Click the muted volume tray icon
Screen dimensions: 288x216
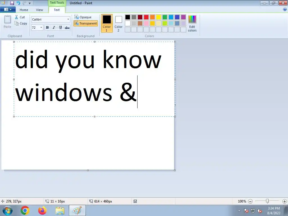(x=260, y=211)
